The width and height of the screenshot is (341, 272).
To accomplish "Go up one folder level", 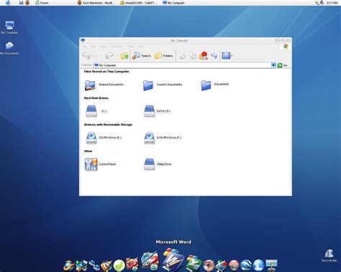I will click(124, 56).
